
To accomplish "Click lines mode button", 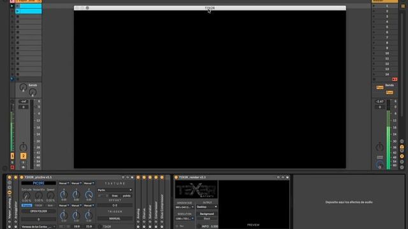I will coord(115,196).
